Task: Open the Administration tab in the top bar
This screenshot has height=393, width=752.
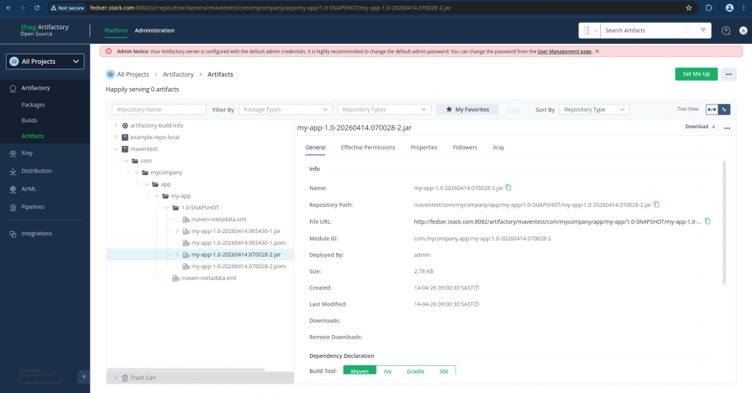Action: 154,31
